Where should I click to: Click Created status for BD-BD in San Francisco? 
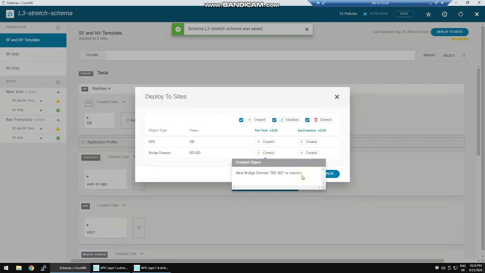pyautogui.click(x=308, y=153)
